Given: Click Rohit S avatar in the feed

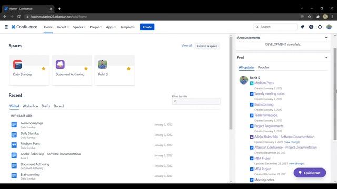Looking at the screenshot, I should tap(244, 80).
